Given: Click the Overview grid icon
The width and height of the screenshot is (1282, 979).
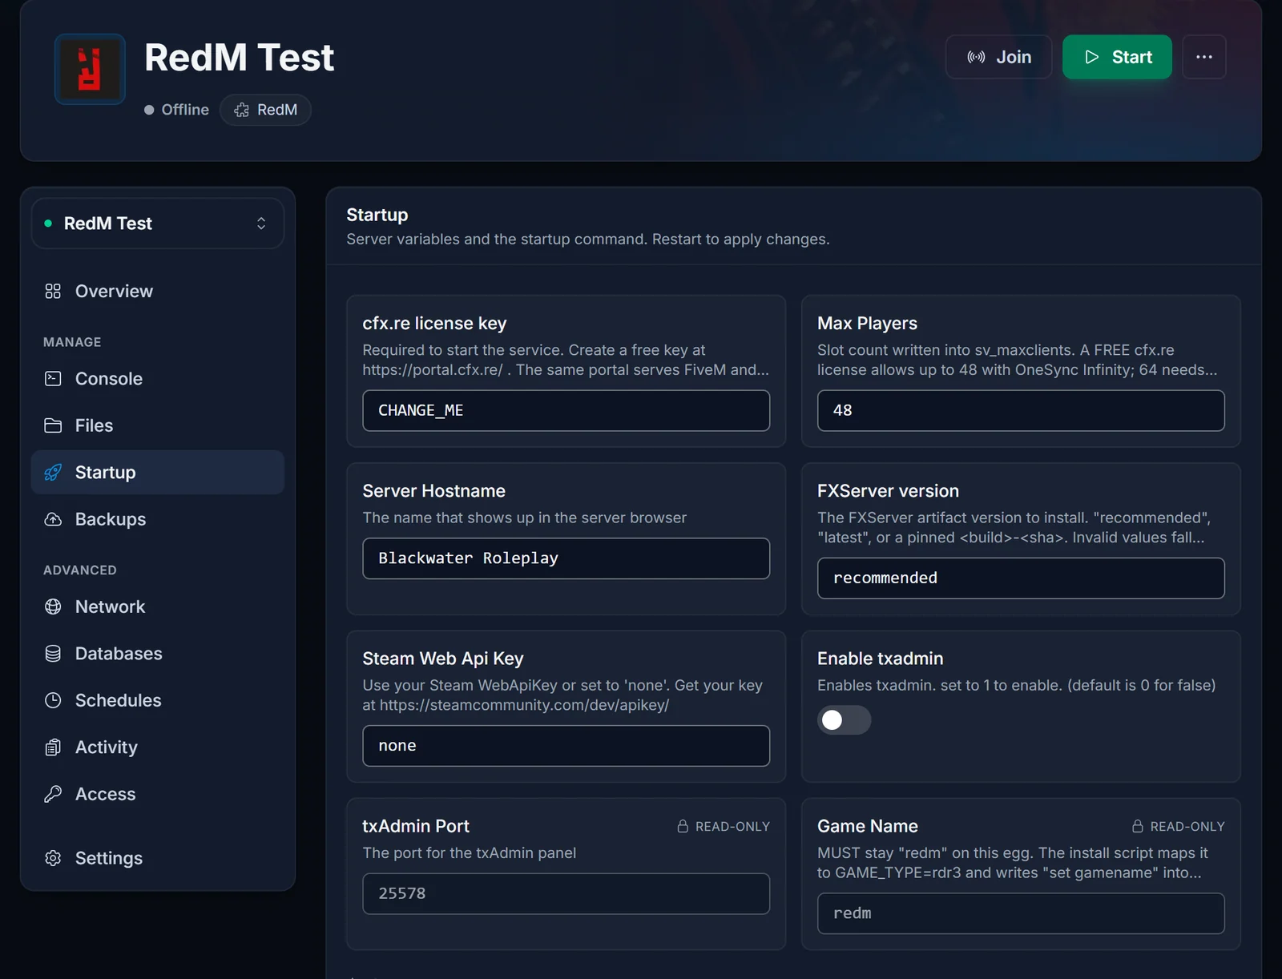Looking at the screenshot, I should coord(53,292).
